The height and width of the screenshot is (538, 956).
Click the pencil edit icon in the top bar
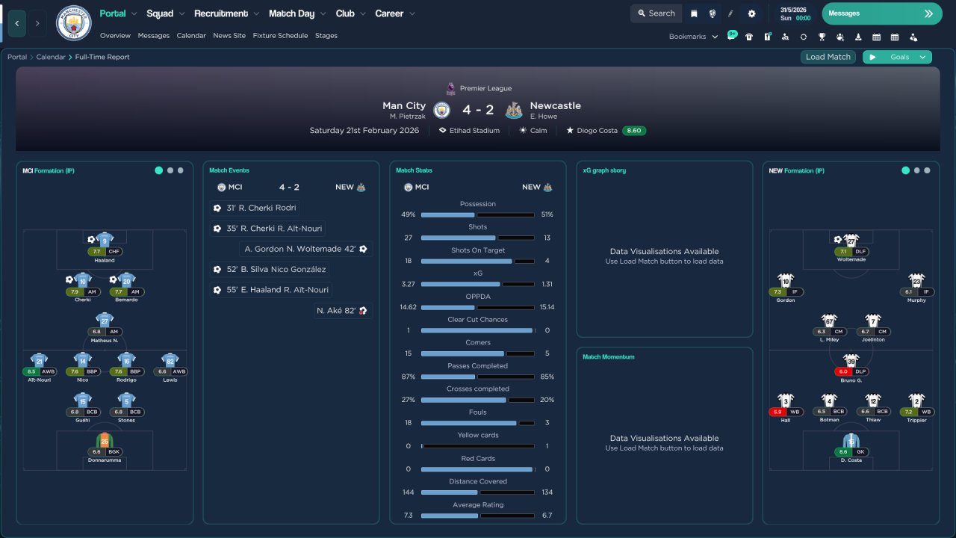(x=731, y=13)
